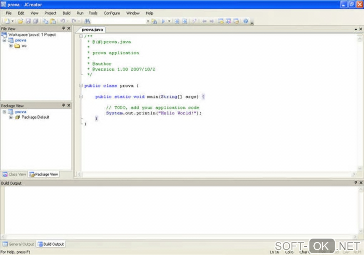Viewport: 364px width, 255px height.
Task: Select the src folder in File View
Action: coord(21,46)
